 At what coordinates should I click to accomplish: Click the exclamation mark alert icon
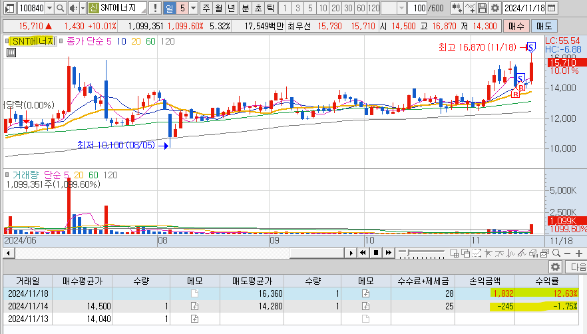click(x=154, y=8)
